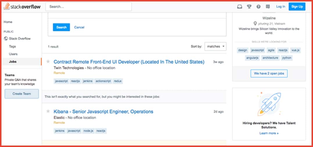
Task: Click Remote label under Elastic
Action: pyautogui.click(x=59, y=123)
